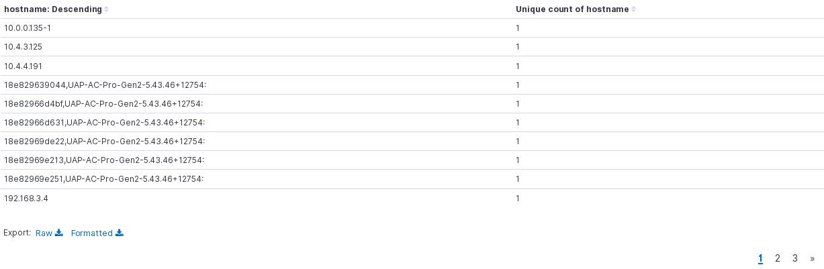824x269 pixels.
Task: Click the 18e82969e251 UAP-AC-Pro-Gen2 row
Action: [104, 179]
